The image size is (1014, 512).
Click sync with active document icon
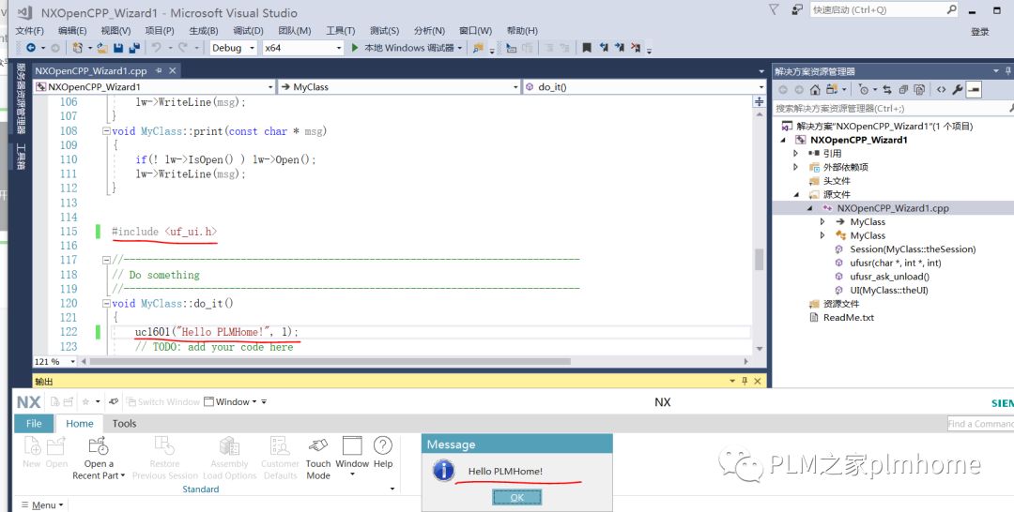tap(887, 90)
